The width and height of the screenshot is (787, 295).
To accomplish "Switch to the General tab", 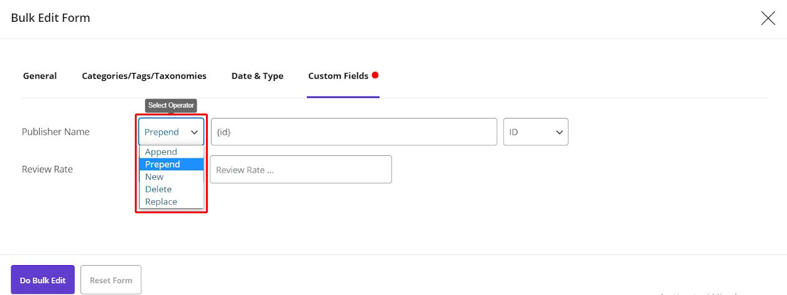I will 40,76.
